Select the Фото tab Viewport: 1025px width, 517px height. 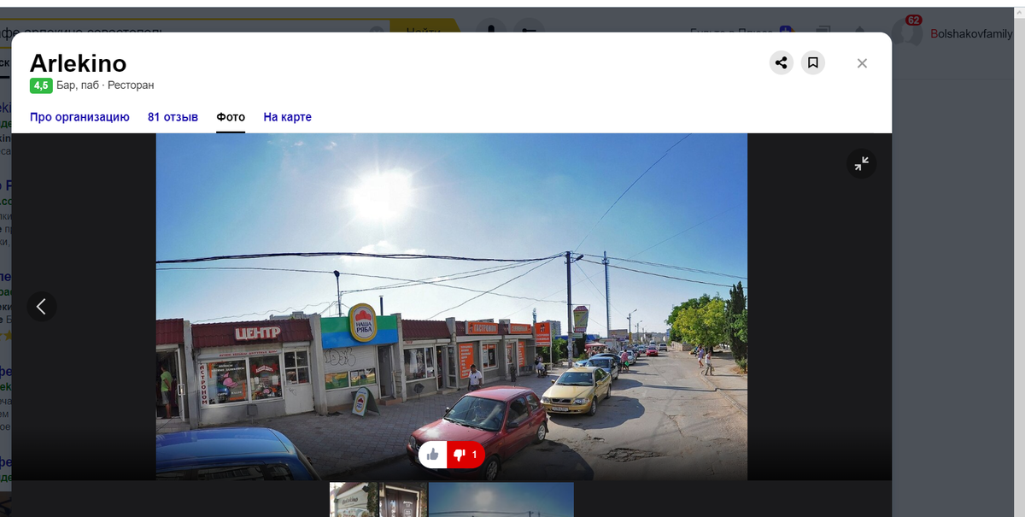tap(231, 117)
